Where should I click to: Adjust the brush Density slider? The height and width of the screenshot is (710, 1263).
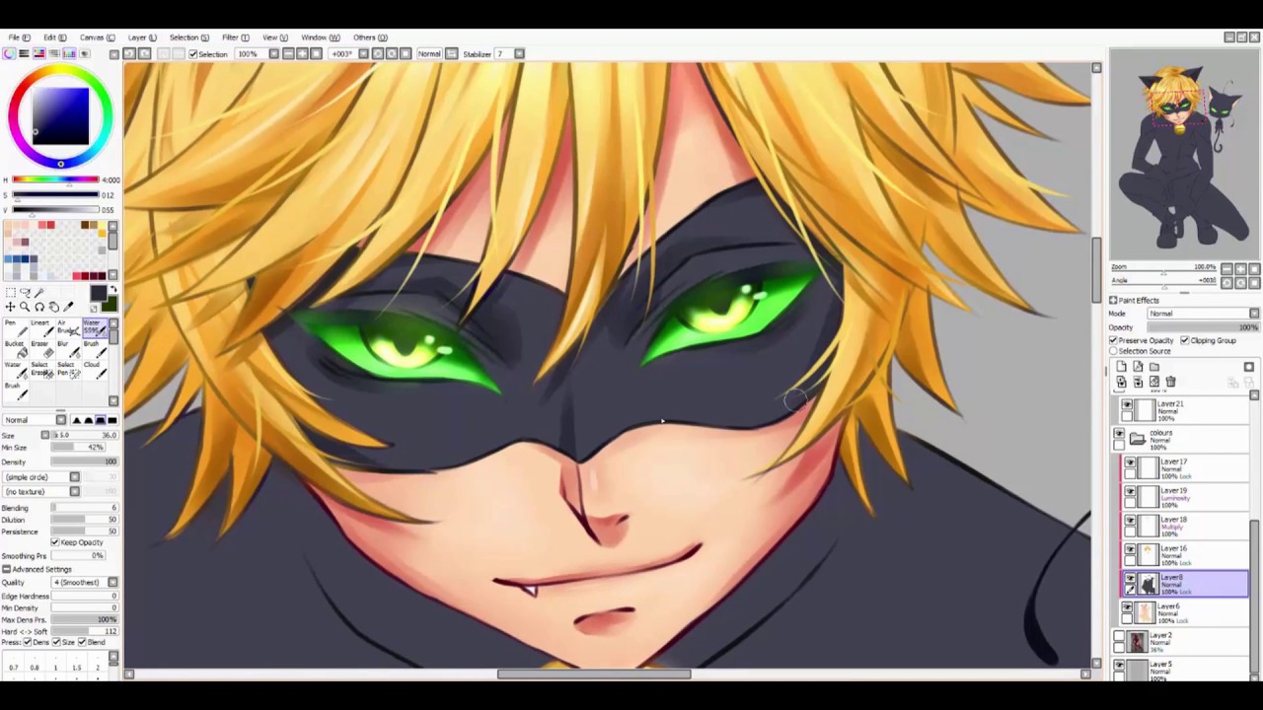84,461
